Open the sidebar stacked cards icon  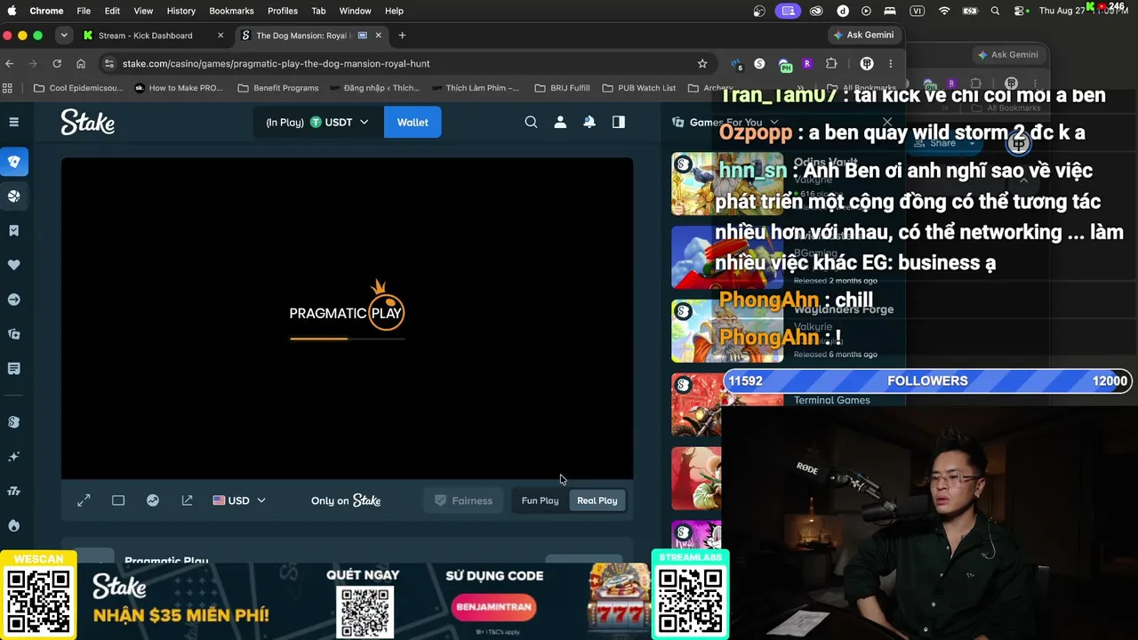[13, 334]
